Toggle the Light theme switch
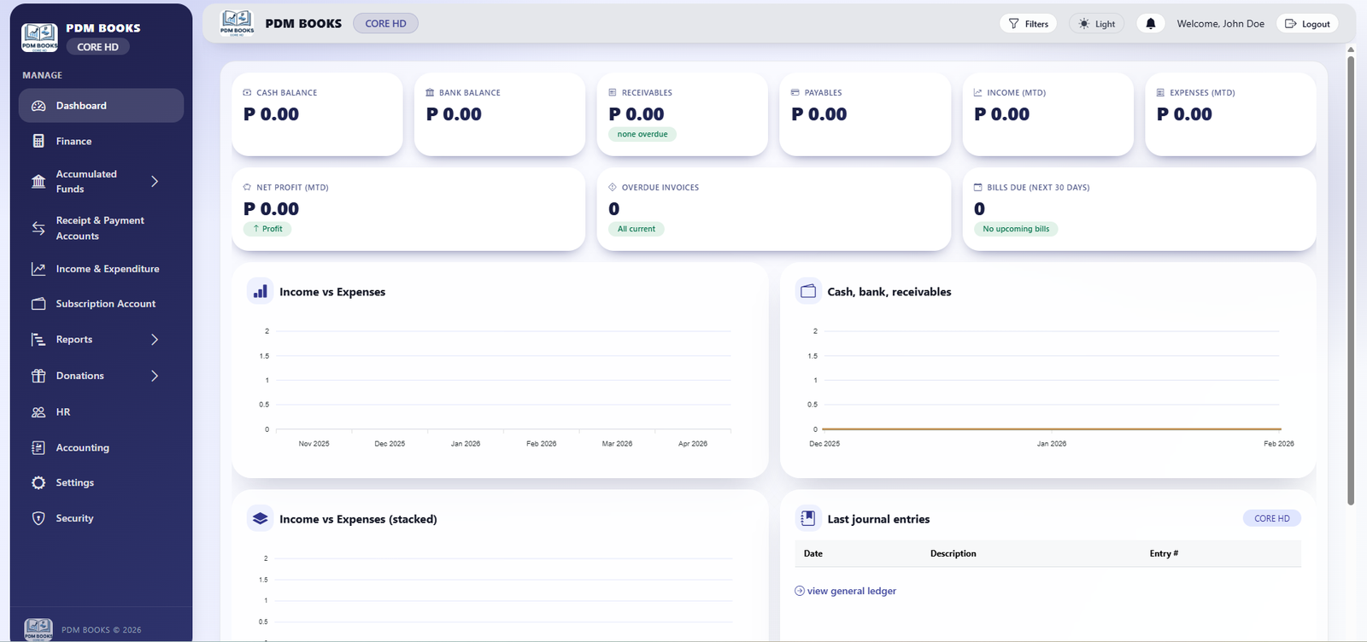The image size is (1367, 642). point(1097,24)
